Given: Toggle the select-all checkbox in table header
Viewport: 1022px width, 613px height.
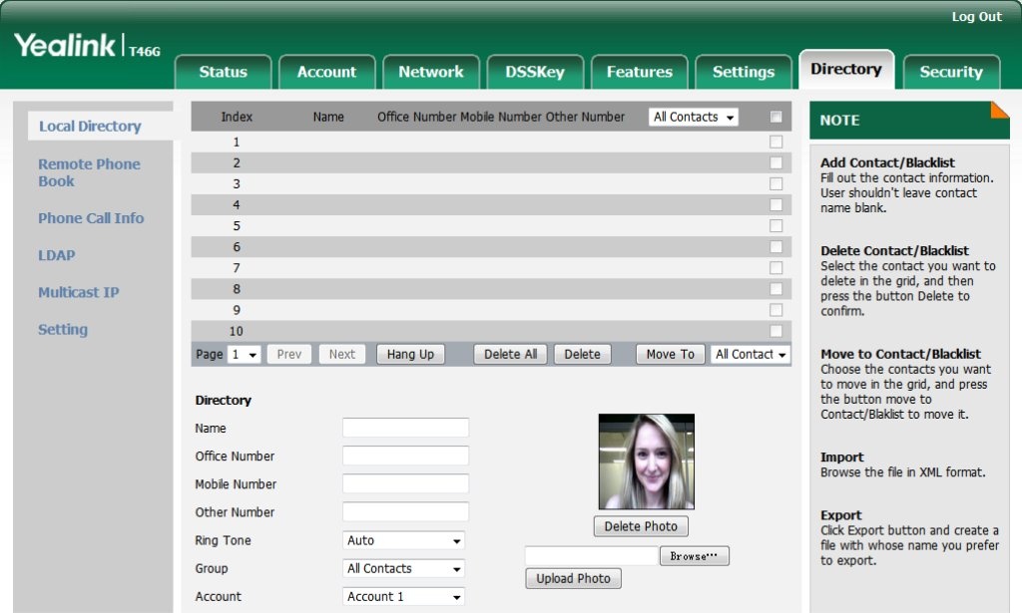Looking at the screenshot, I should (x=775, y=117).
